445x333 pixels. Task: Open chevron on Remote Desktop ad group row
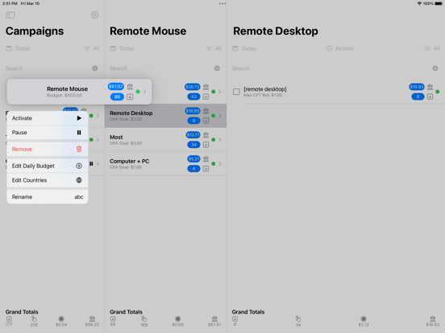pos(220,116)
